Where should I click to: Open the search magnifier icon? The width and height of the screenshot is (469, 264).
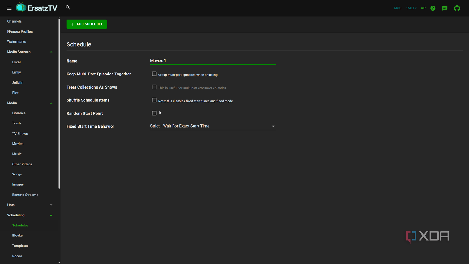[68, 8]
